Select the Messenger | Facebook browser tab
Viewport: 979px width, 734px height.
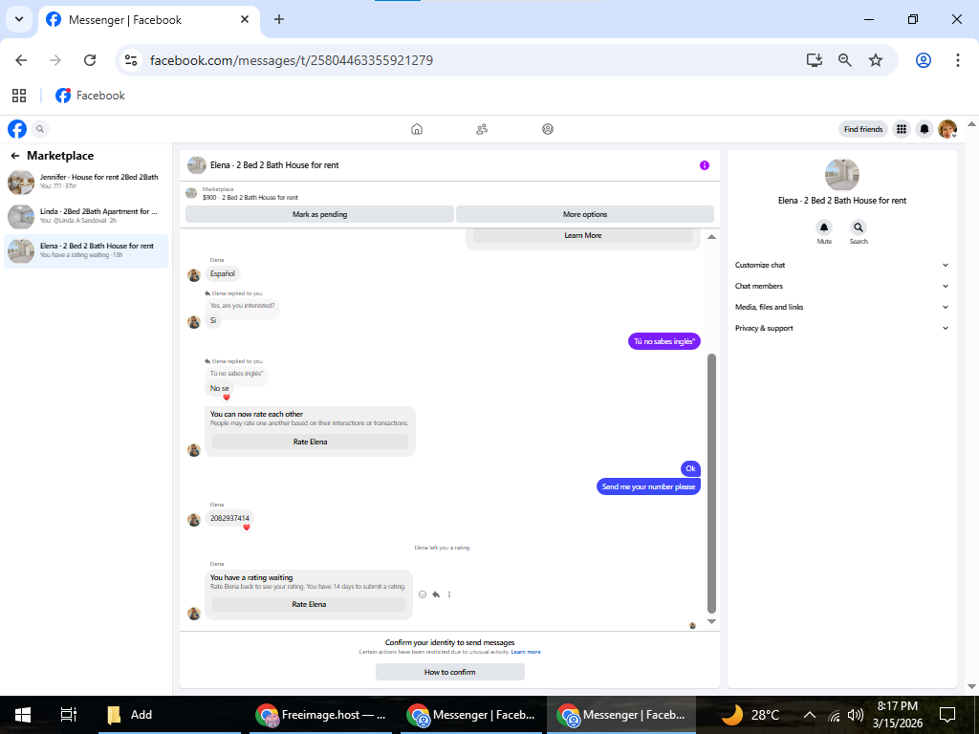tap(148, 19)
